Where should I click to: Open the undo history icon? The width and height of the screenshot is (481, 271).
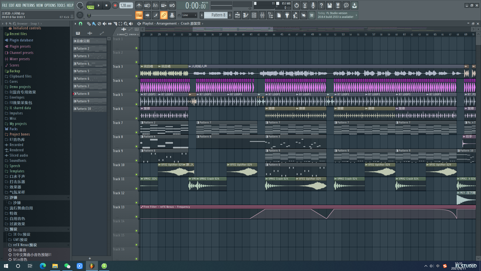(297, 5)
